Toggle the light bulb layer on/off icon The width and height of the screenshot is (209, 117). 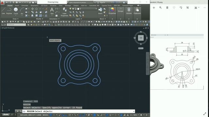pyautogui.click(x=71, y=9)
